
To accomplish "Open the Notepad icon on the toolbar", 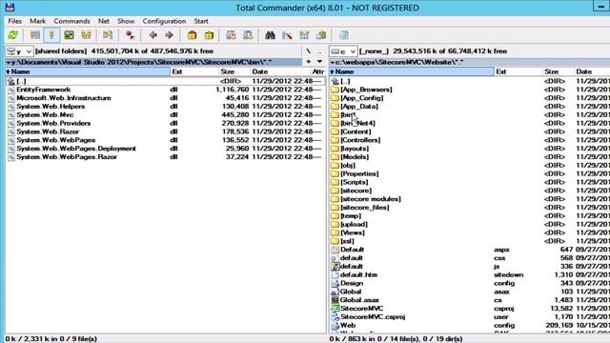I will pyautogui.click(x=343, y=35).
